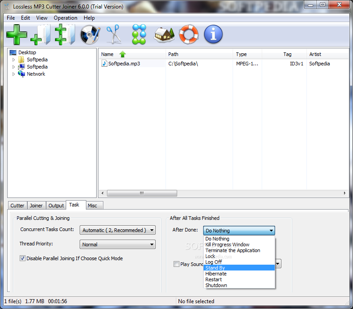Sort the list by the Tag column header

pos(285,54)
